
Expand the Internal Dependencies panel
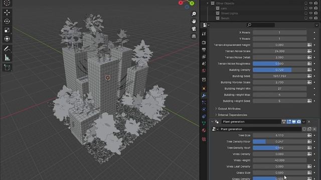216,115
